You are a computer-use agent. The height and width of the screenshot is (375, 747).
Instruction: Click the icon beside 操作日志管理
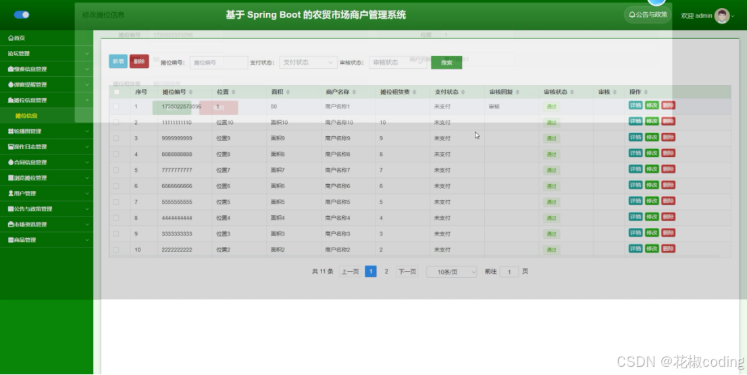pyautogui.click(x=11, y=146)
